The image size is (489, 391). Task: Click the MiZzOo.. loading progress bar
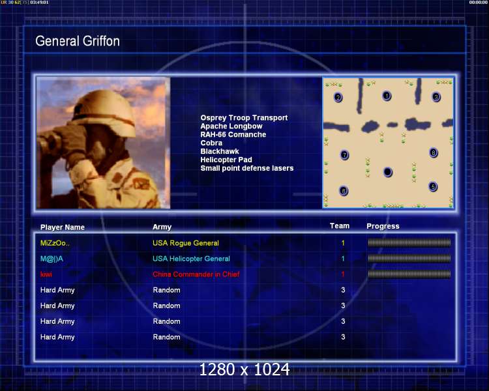pos(409,242)
